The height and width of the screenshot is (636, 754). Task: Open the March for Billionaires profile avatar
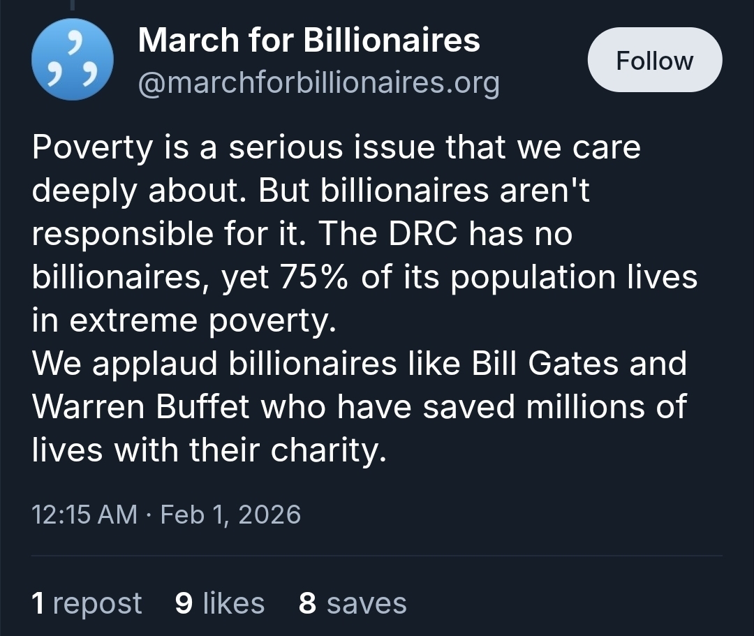(x=72, y=61)
